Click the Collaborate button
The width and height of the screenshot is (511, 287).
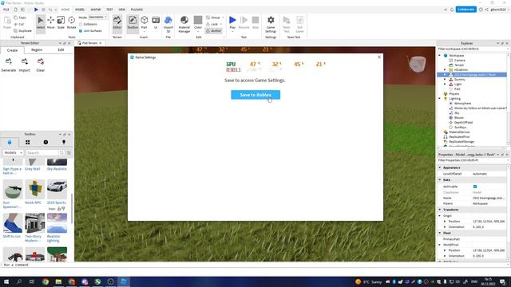466,10
